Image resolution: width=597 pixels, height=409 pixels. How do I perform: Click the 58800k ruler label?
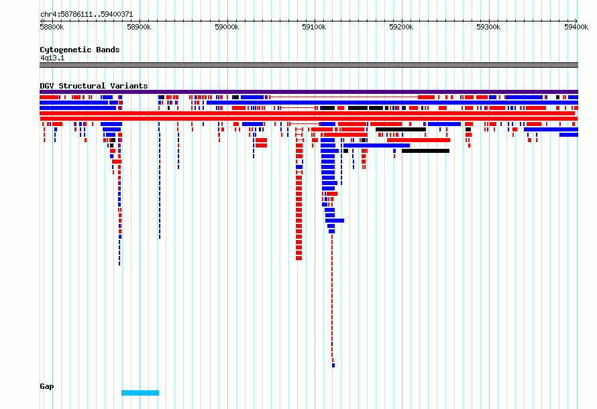[x=52, y=27]
